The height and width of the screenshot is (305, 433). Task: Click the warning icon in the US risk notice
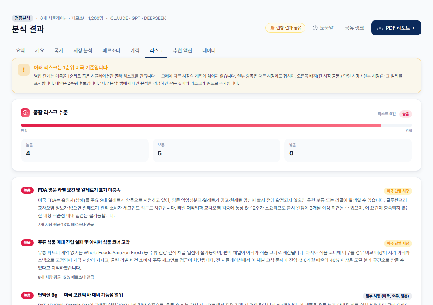(x=24, y=70)
